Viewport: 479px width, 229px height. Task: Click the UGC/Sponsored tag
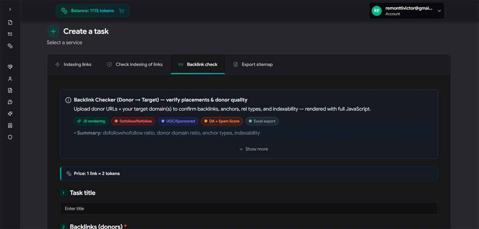[178, 121]
